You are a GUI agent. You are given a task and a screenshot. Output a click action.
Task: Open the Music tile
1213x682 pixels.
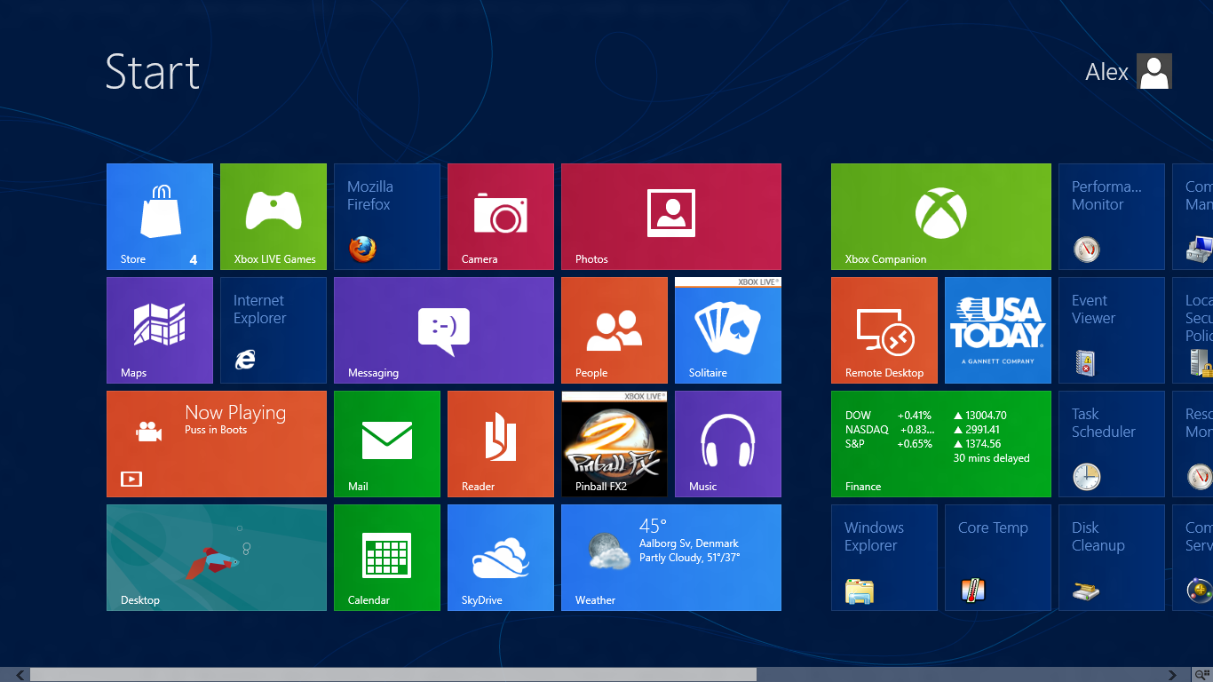tap(728, 444)
